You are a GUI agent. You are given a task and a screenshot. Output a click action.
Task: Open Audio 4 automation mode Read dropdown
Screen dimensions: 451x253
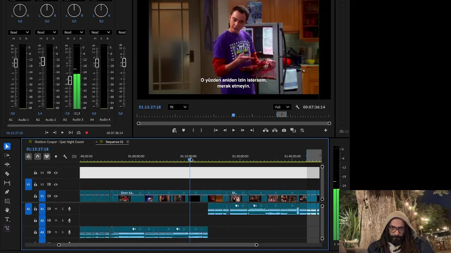pos(101,32)
